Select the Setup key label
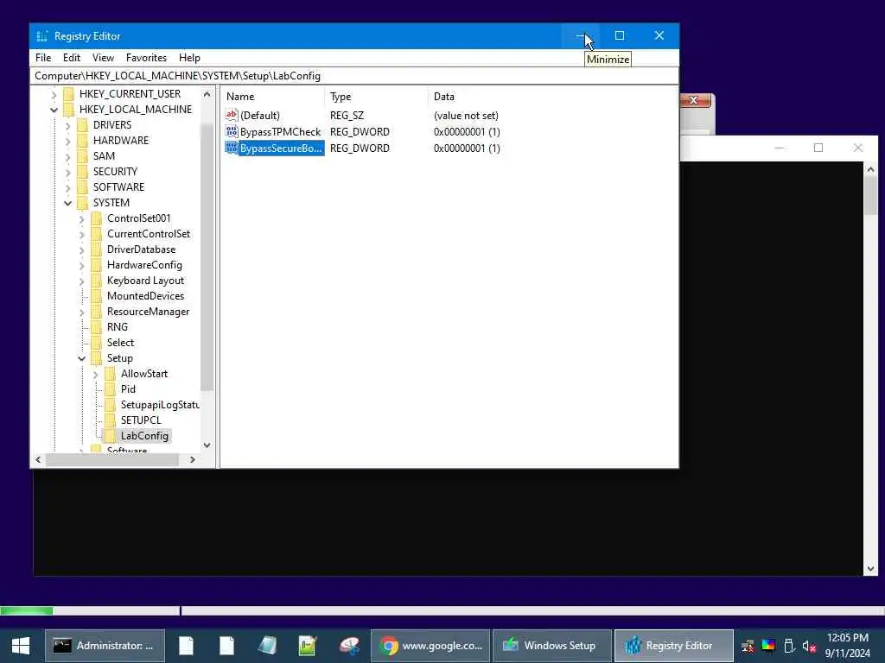Screen dimensions: 885x663 (119, 358)
